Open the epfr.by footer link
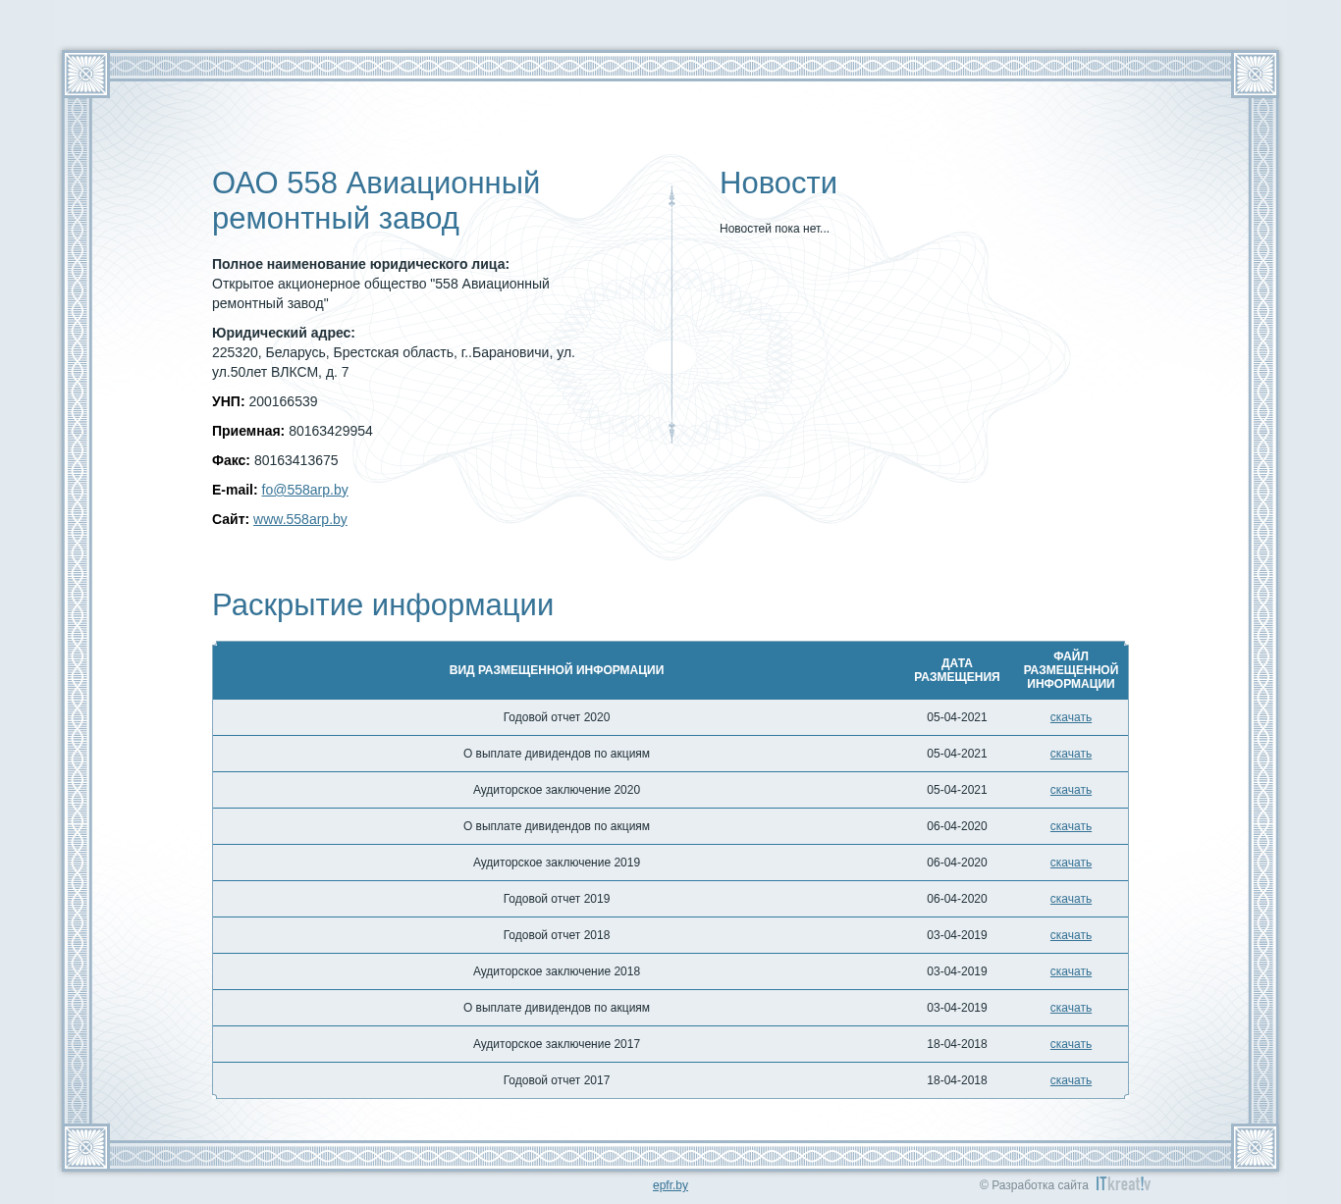 (x=670, y=1185)
